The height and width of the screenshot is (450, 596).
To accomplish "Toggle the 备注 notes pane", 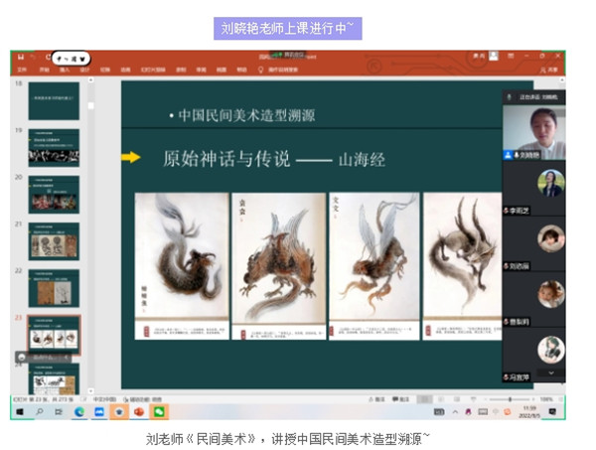I will coord(376,399).
